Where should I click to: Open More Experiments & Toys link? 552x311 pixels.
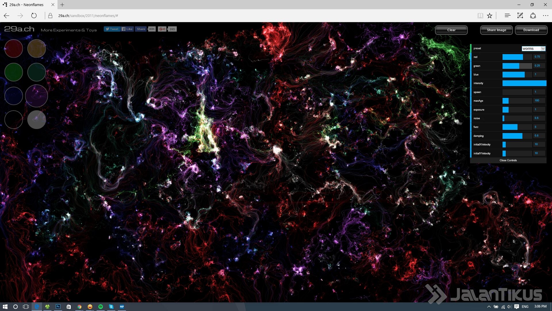pyautogui.click(x=69, y=30)
